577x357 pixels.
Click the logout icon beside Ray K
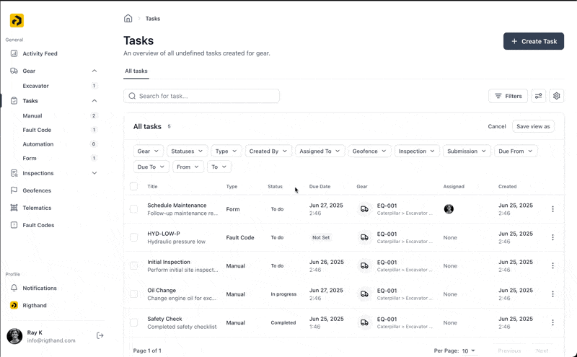100,336
